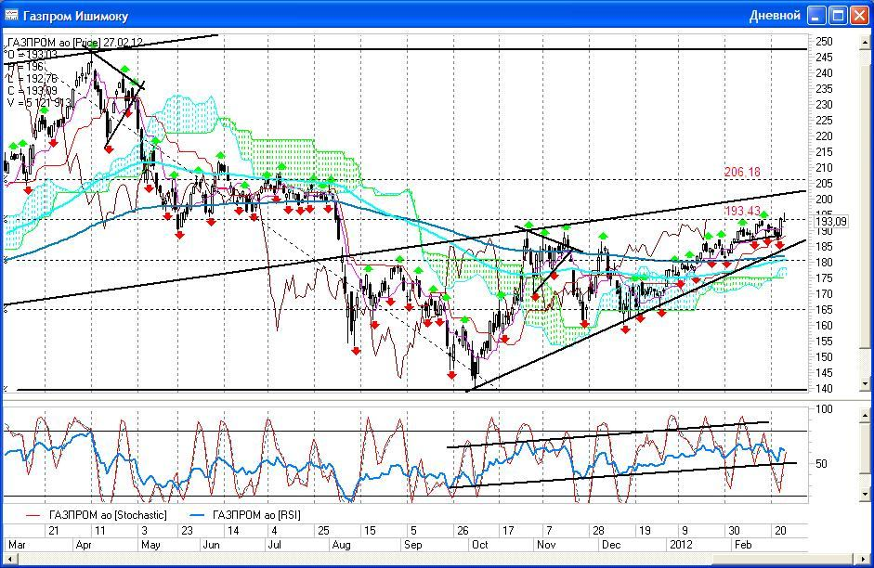This screenshot has height=568, width=874.
Task: Click the 250 value on price scale
Action: coord(824,42)
